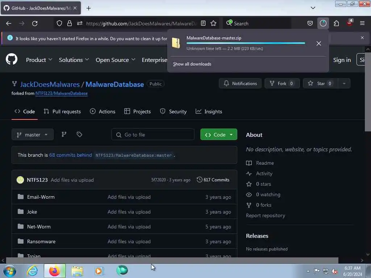Image resolution: width=371 pixels, height=278 pixels.
Task: Click the Go to file search field
Action: (153, 135)
